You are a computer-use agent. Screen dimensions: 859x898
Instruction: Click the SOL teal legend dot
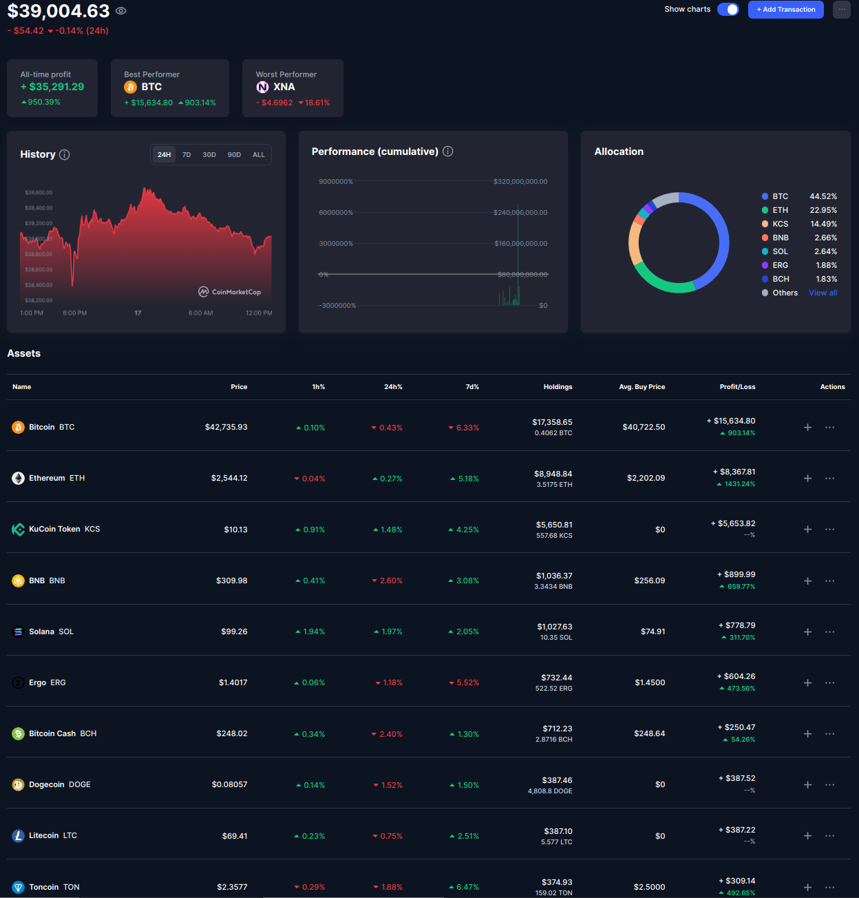coord(765,251)
